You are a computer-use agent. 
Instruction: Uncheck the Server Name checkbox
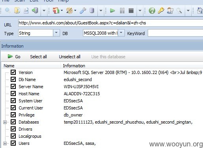click(x=13, y=87)
